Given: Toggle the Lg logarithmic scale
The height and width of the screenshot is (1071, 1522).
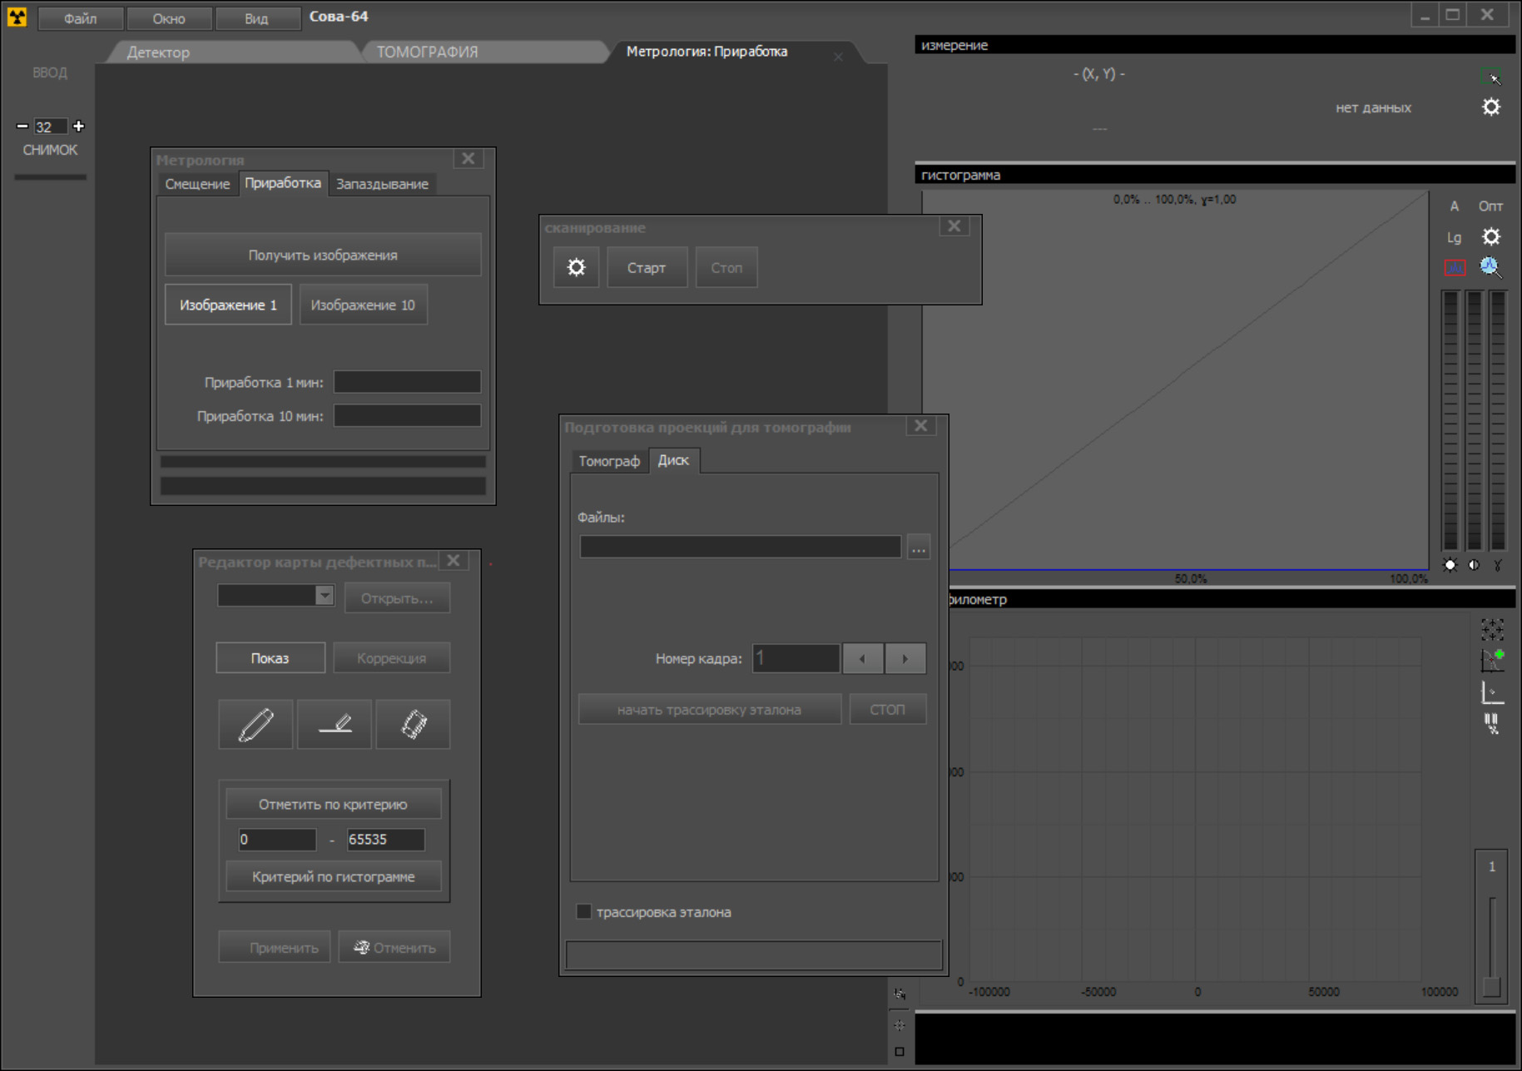Looking at the screenshot, I should click(1454, 237).
